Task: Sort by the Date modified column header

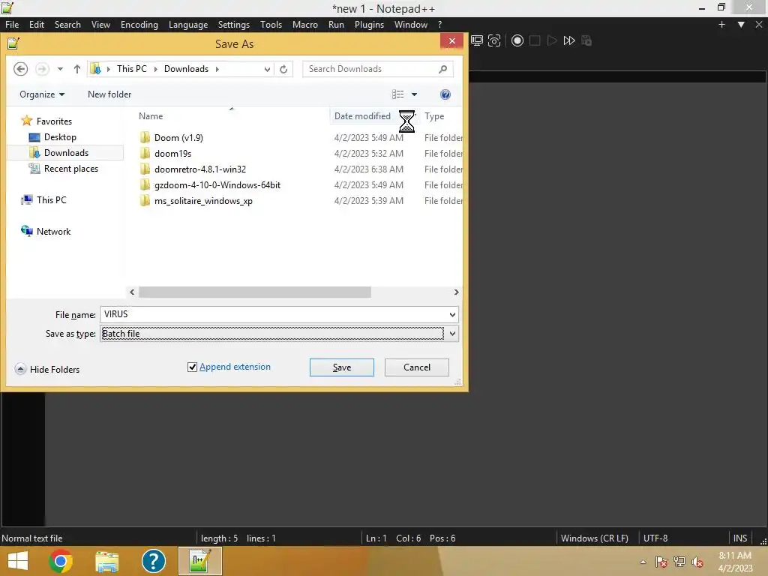Action: point(362,116)
